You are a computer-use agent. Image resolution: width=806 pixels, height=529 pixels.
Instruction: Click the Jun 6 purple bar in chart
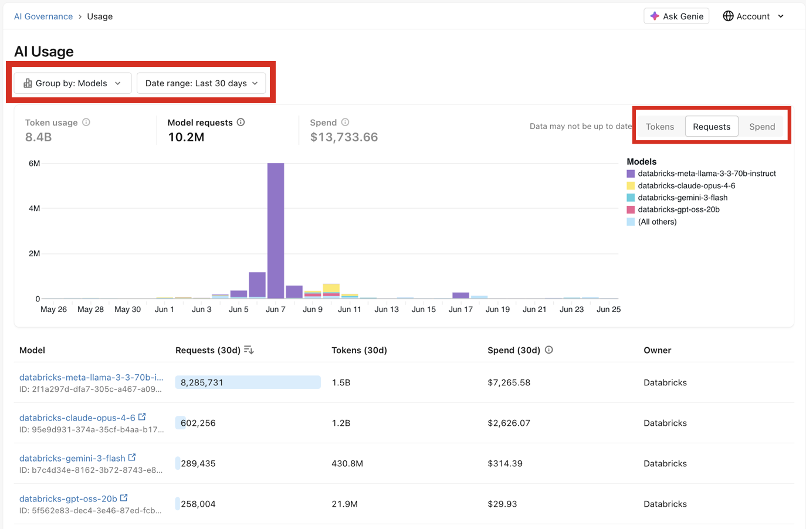[x=257, y=285]
